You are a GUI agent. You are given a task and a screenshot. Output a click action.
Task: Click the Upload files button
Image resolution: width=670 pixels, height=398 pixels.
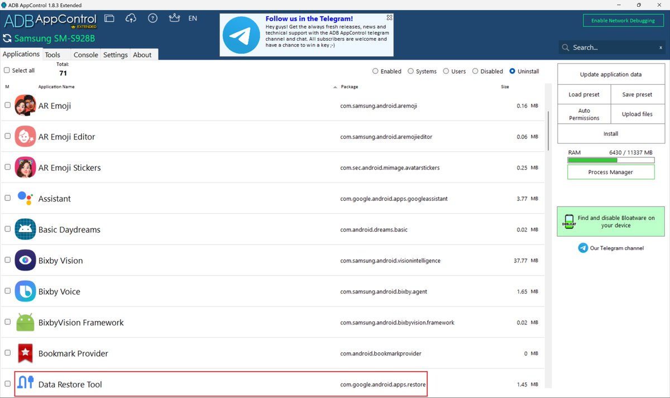(x=637, y=114)
